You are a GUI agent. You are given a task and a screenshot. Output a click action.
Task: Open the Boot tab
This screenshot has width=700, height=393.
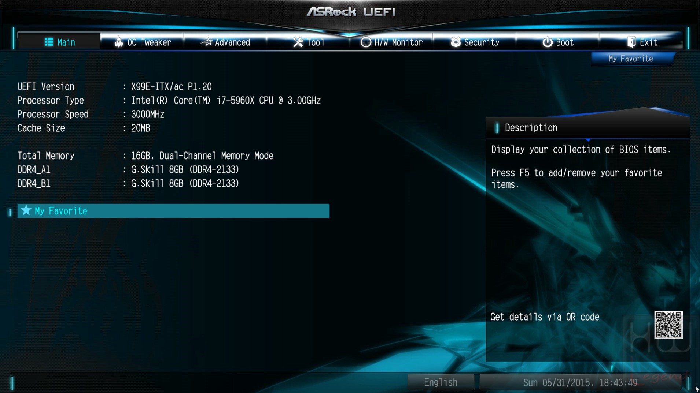tap(558, 42)
